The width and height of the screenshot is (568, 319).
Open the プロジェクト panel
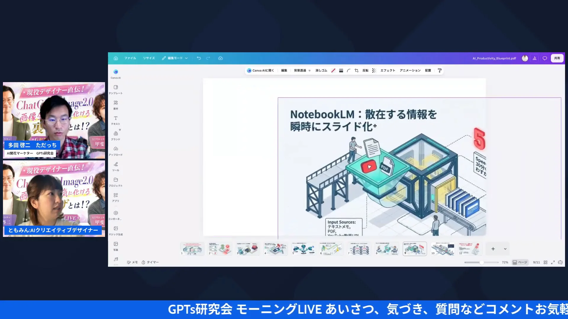(x=116, y=182)
